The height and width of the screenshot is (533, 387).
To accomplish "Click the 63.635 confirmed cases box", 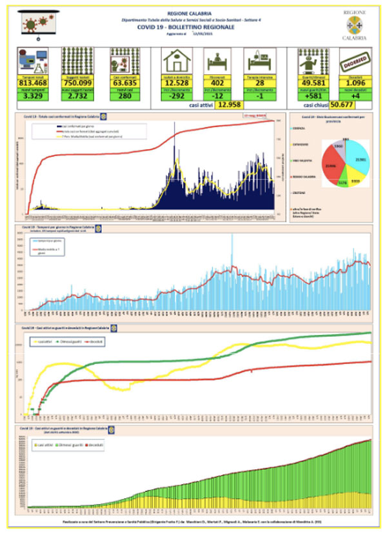I will pyautogui.click(x=124, y=83).
